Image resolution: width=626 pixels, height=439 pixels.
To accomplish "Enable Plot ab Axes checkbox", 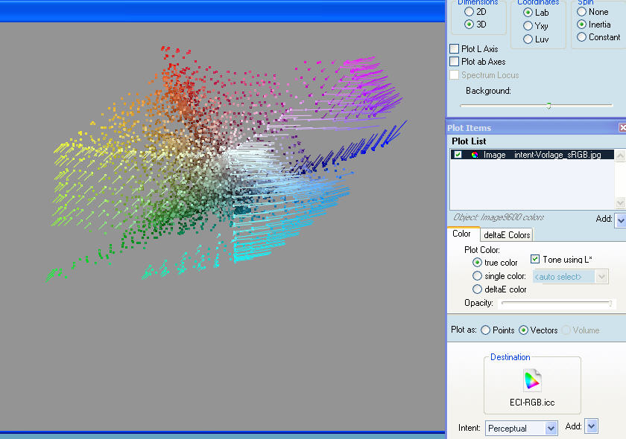I will click(x=455, y=62).
